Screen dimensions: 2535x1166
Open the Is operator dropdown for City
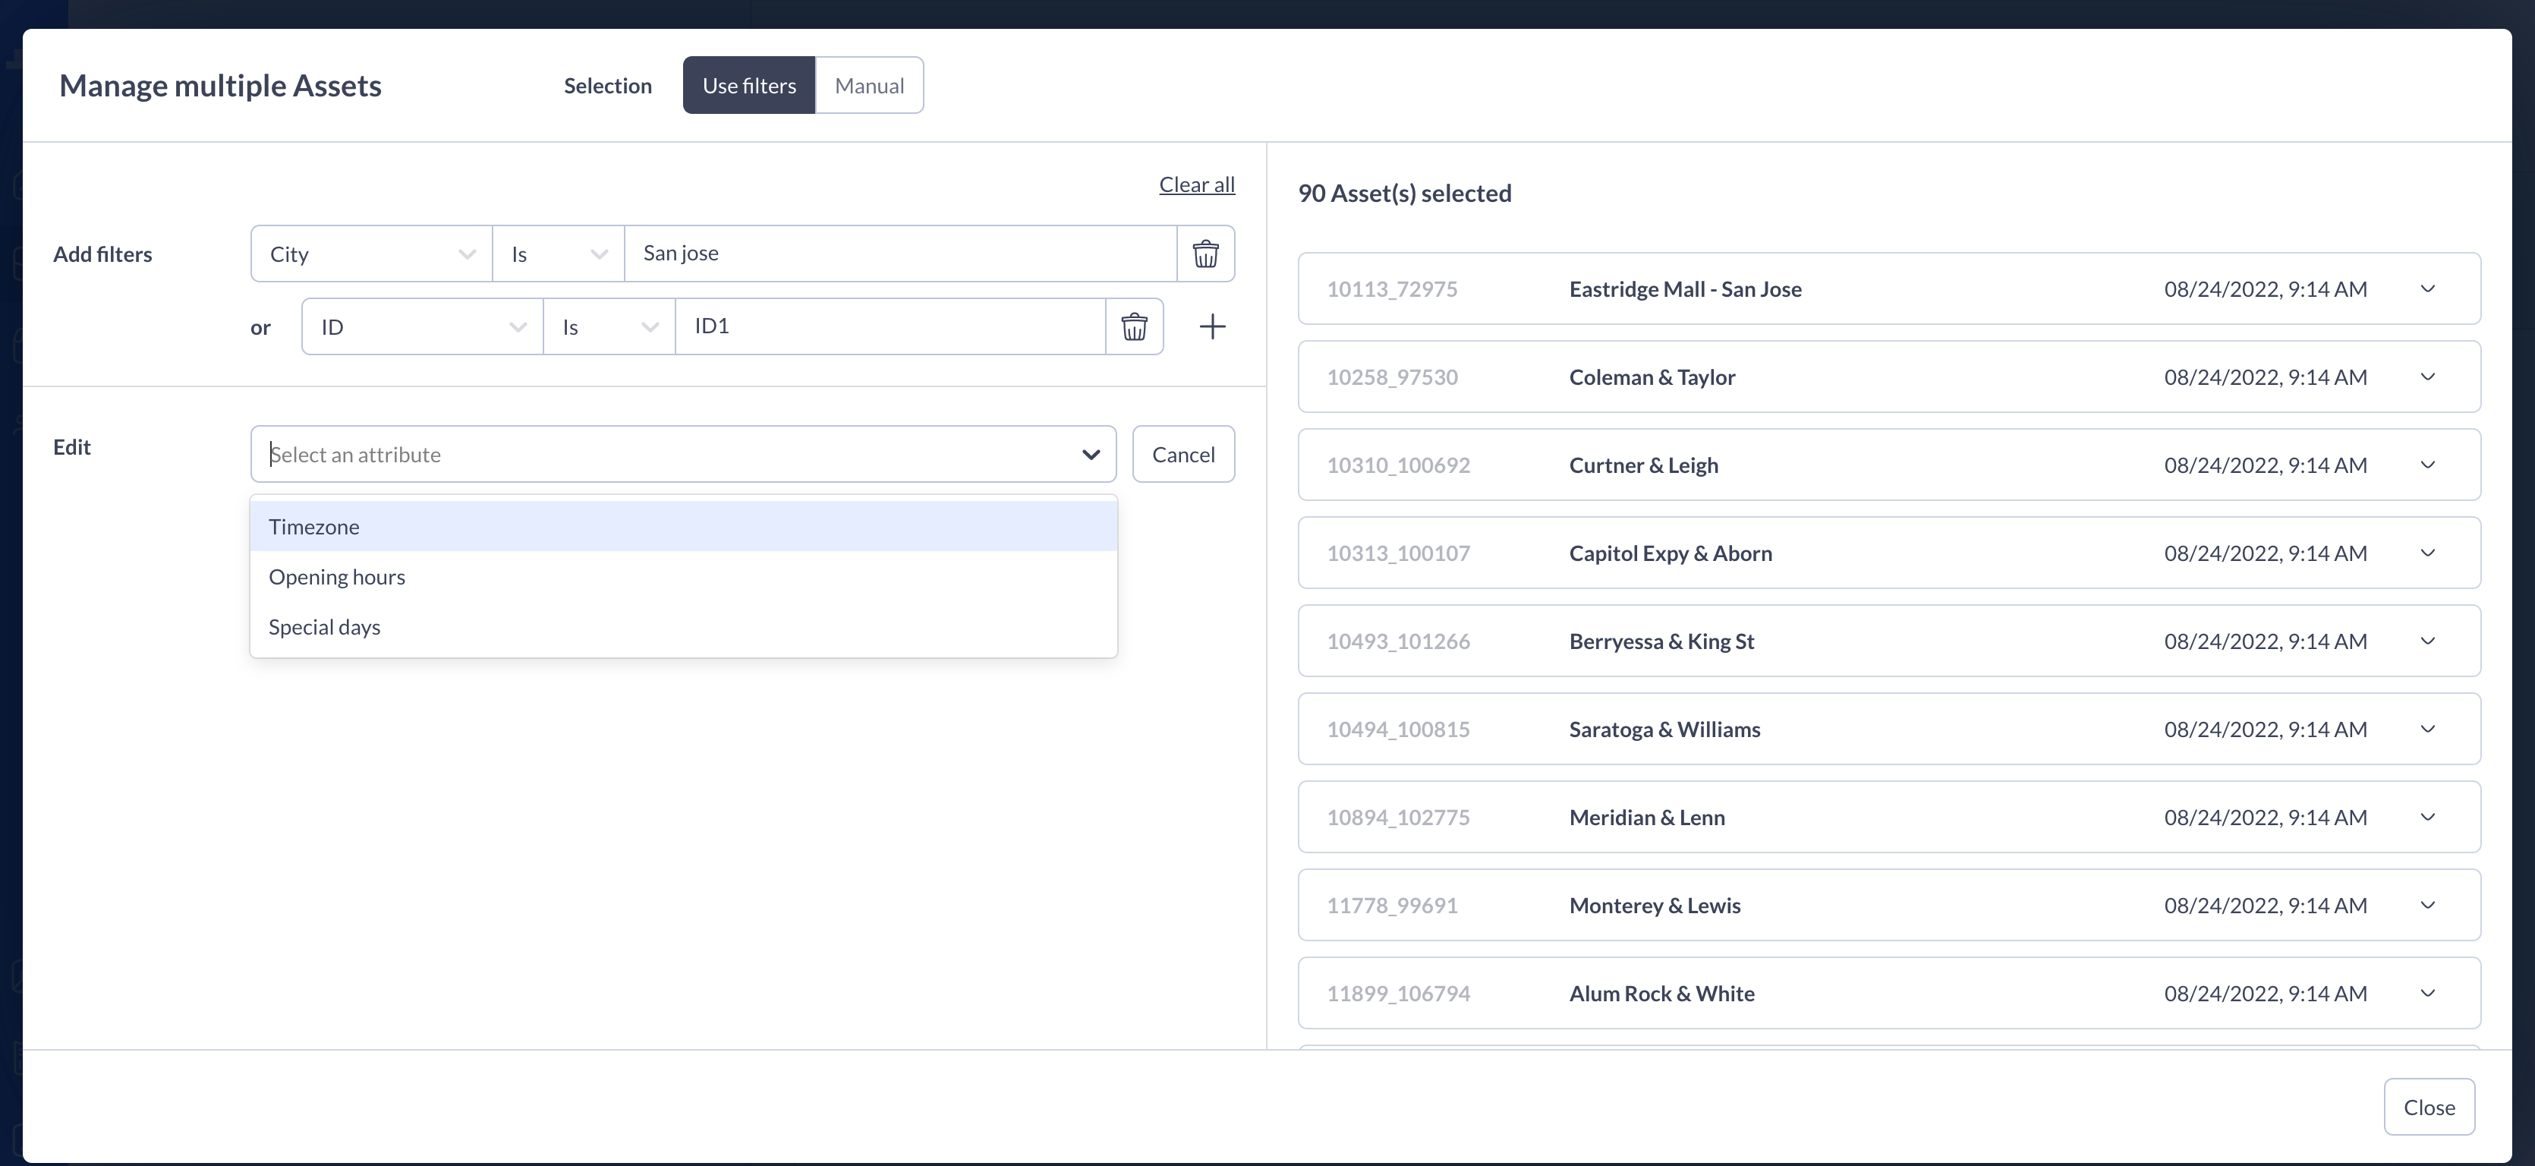pyautogui.click(x=558, y=254)
